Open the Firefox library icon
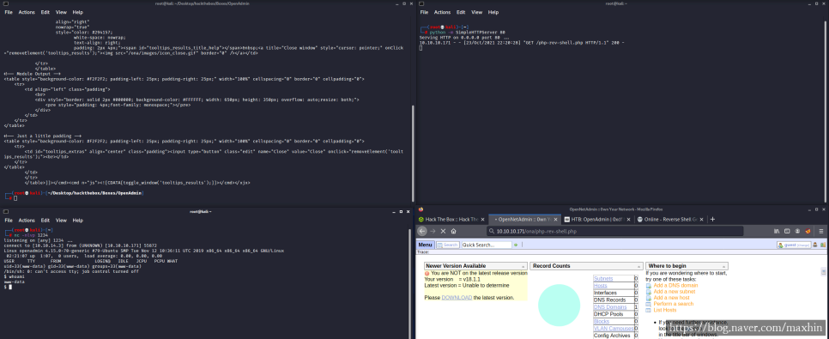 click(777, 231)
